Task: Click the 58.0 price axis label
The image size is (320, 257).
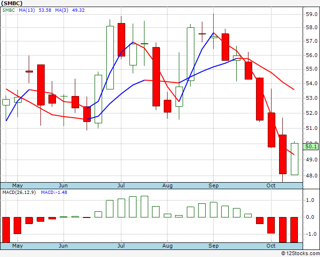Action: [312, 28]
